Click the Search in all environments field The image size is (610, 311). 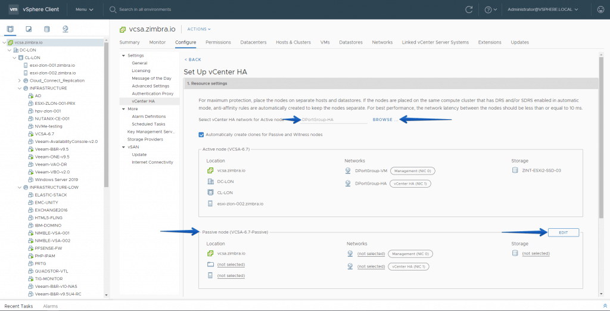pyautogui.click(x=145, y=10)
